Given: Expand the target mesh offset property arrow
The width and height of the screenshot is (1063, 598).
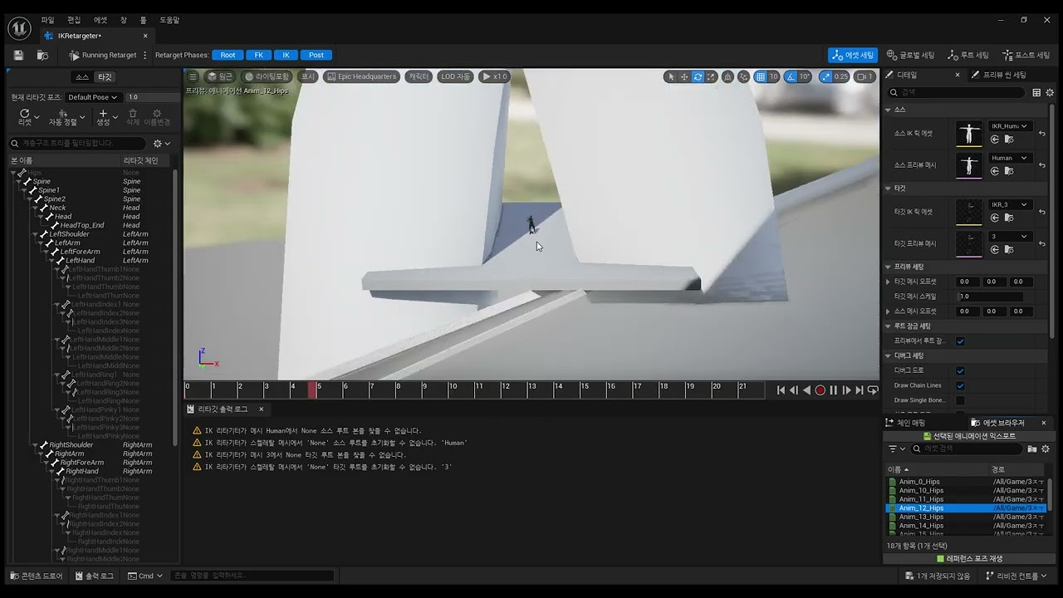Looking at the screenshot, I should coord(889,282).
